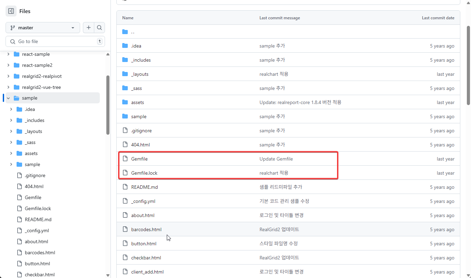Screen dimensions: 471x278
Task: Click the search magnifier button
Action: tap(99, 28)
